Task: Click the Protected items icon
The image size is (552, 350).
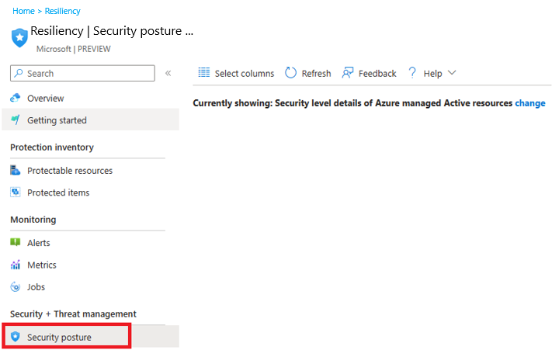Action: click(15, 192)
